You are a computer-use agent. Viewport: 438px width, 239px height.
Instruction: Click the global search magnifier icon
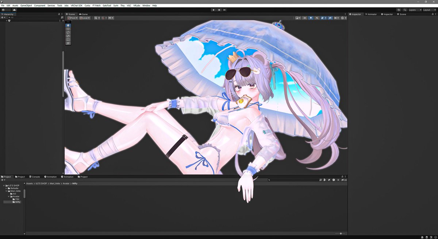pos(405,10)
